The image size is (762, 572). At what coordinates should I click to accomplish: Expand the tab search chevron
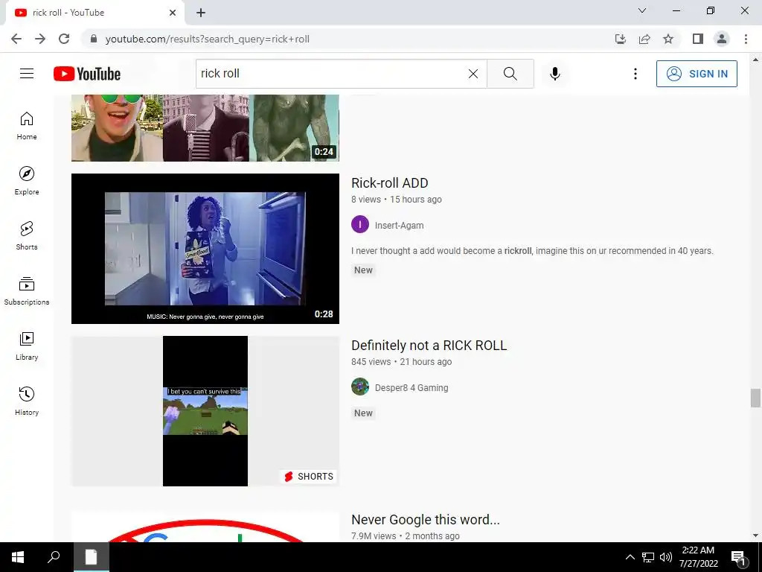[642, 10]
